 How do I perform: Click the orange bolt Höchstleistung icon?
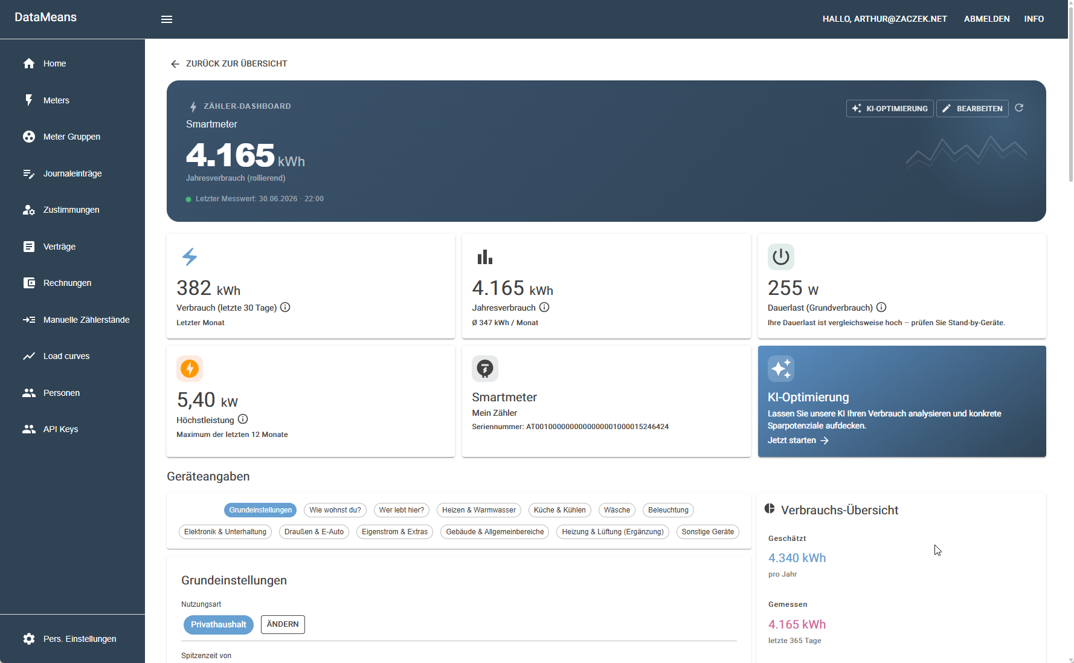pyautogui.click(x=190, y=369)
